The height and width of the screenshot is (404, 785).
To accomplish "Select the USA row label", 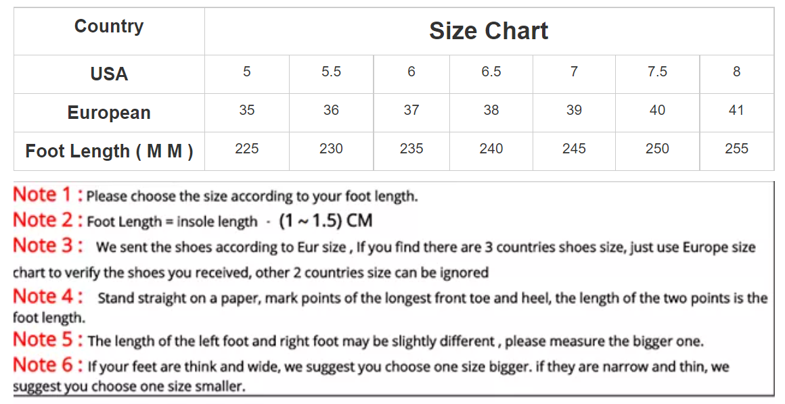I will coord(109,74).
